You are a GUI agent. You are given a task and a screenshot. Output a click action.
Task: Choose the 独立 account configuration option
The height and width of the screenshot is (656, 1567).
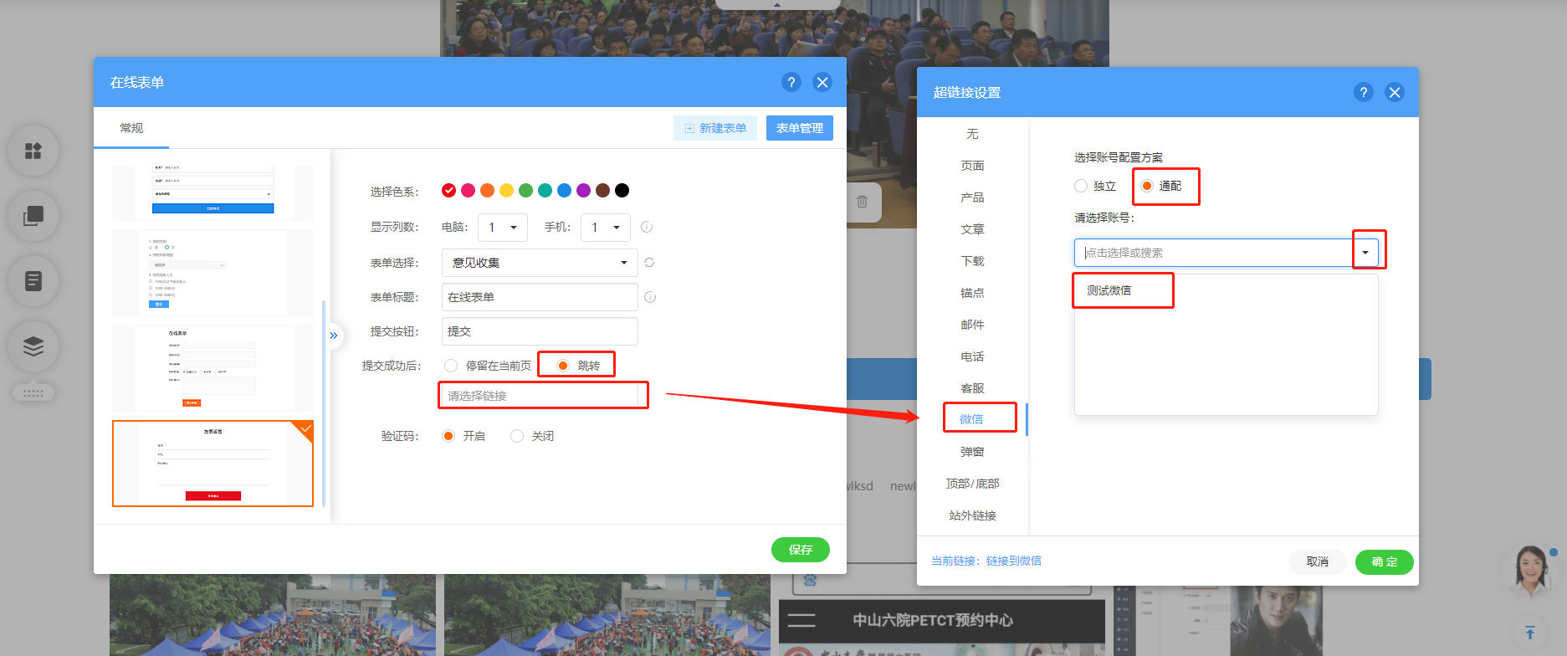(1081, 186)
